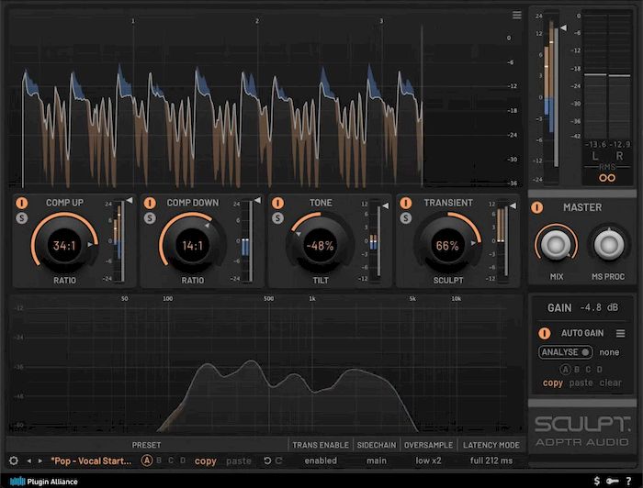Click auto gain paste link
Viewport: 643px width, 488px height.
click(581, 383)
